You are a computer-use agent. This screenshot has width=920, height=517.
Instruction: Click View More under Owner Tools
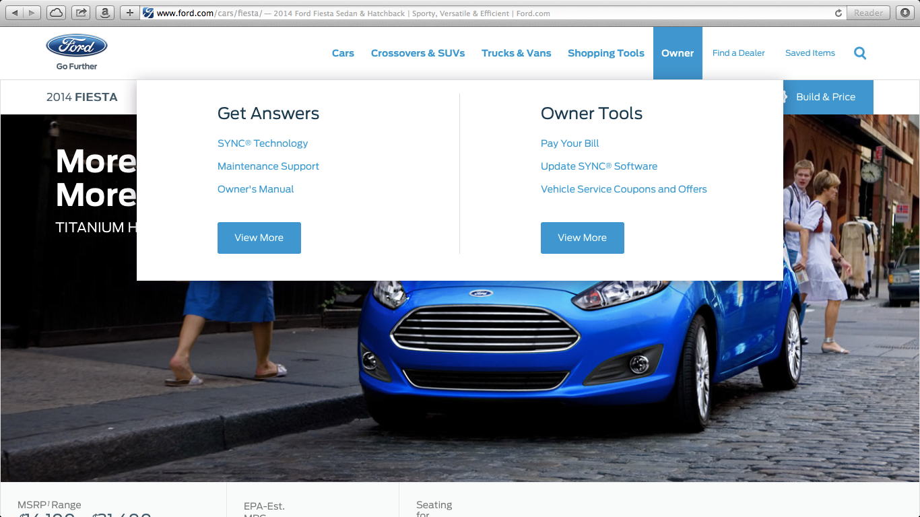coord(583,238)
